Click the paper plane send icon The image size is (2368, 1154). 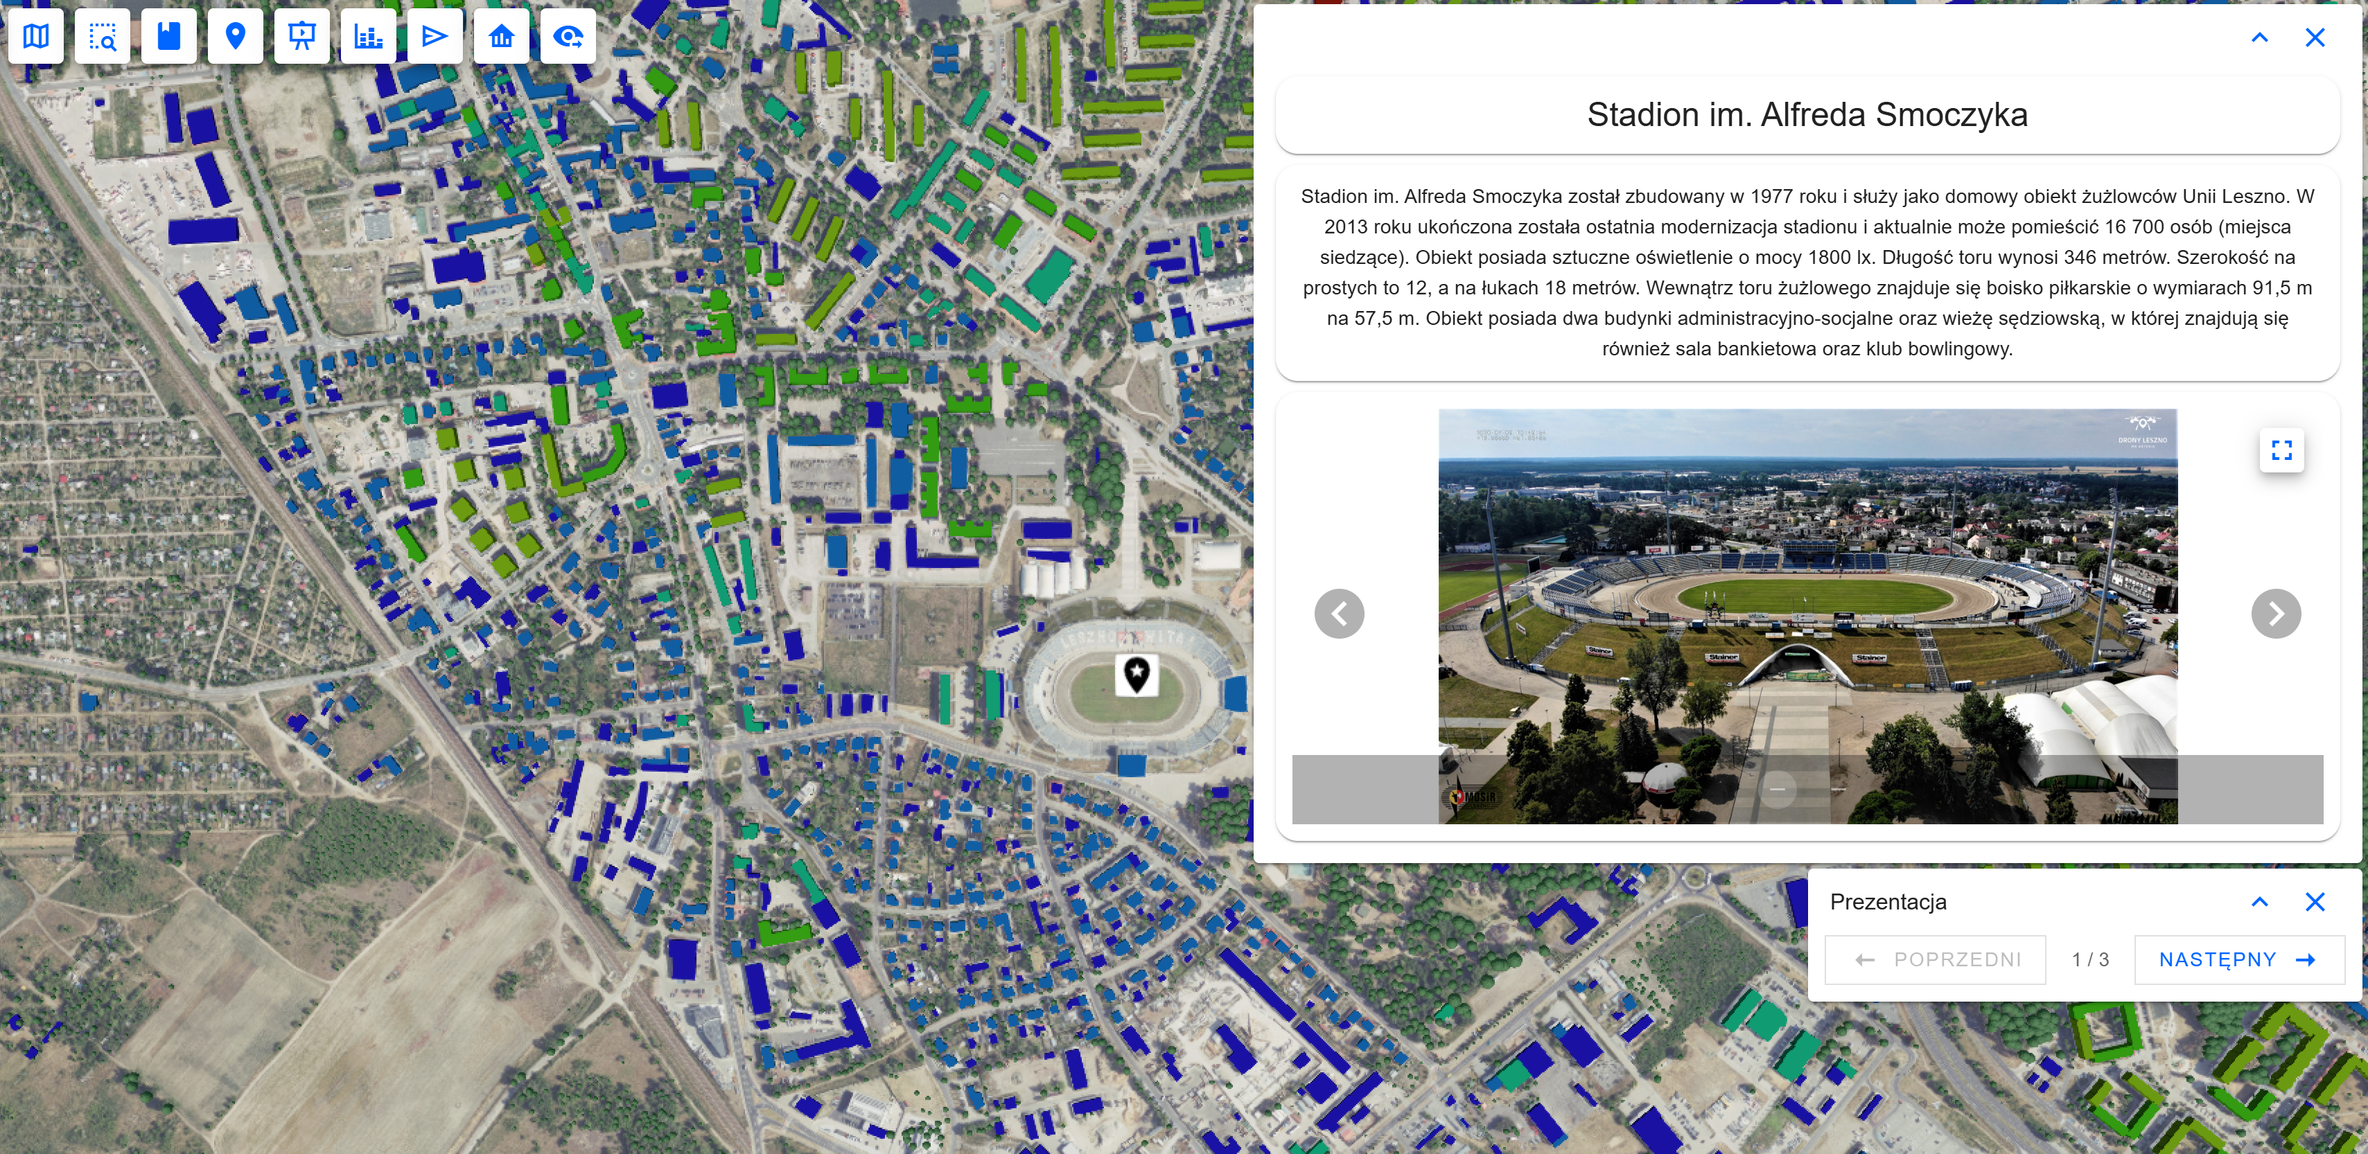(434, 37)
